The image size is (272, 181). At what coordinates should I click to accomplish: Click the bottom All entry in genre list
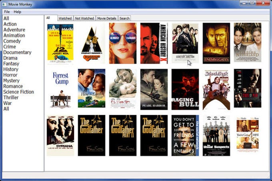(6, 109)
